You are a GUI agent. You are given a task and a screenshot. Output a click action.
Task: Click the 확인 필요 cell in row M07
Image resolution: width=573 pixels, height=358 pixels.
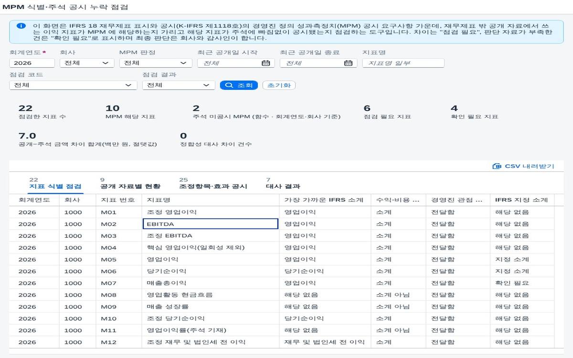coord(522,283)
